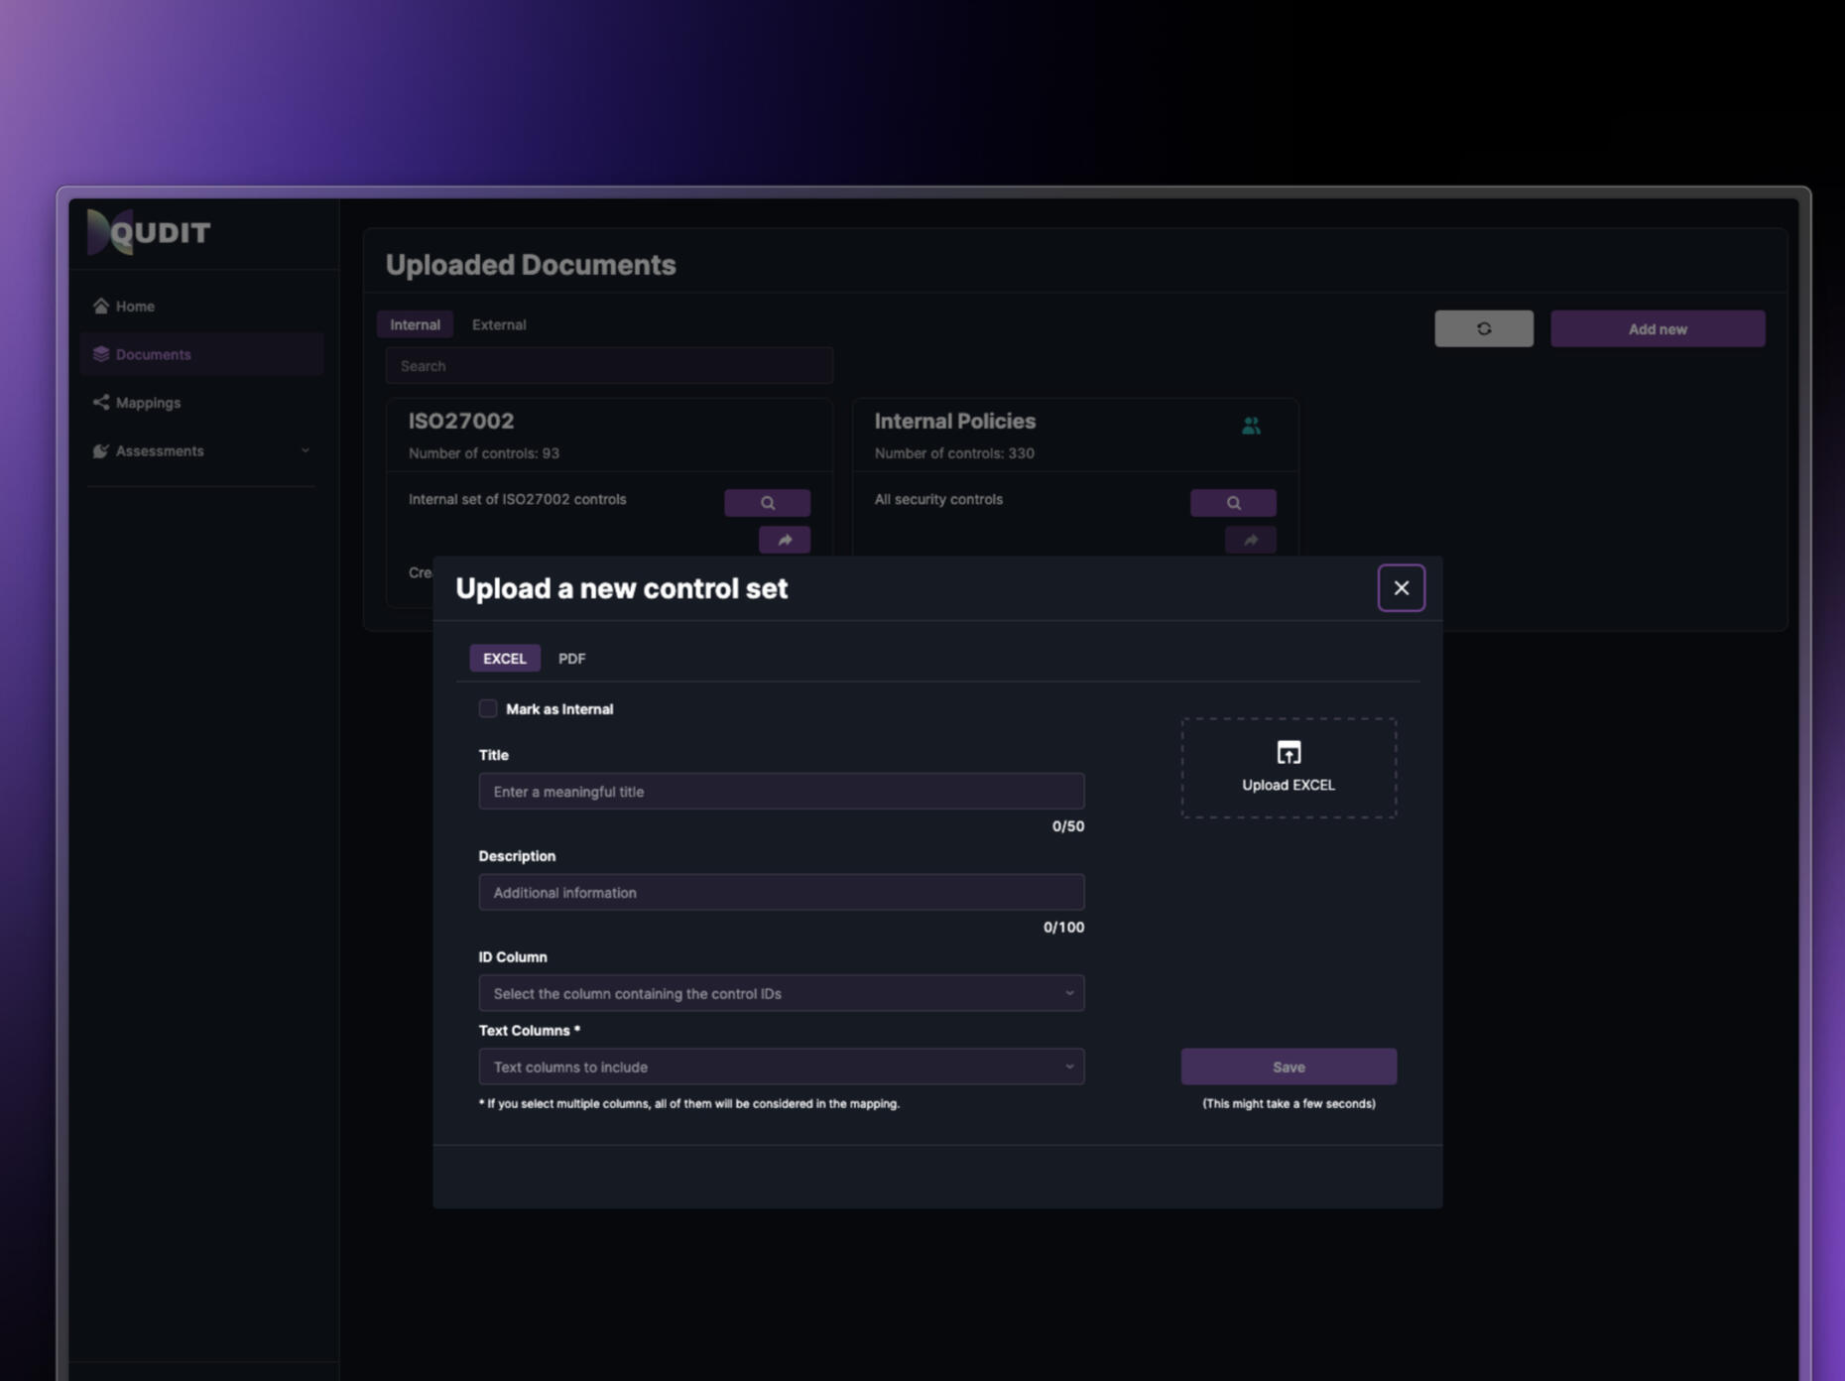Click the QUDIT logo
Viewport: 1845px width, 1381px height.
pos(149,233)
